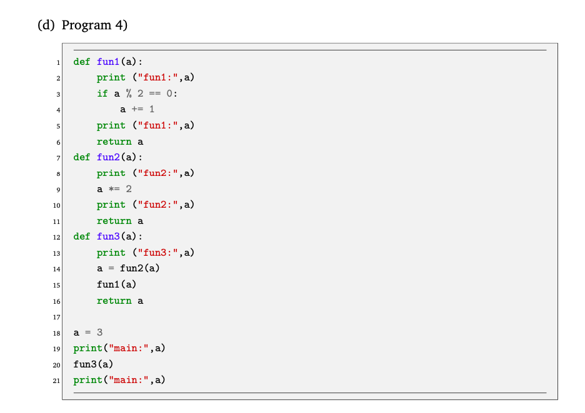Click the 'def fun3(a):' line
The height and width of the screenshot is (413, 585).
click(x=108, y=236)
